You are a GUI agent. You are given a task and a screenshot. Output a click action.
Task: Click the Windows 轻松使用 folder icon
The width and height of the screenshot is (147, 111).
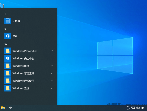[x=8, y=81]
